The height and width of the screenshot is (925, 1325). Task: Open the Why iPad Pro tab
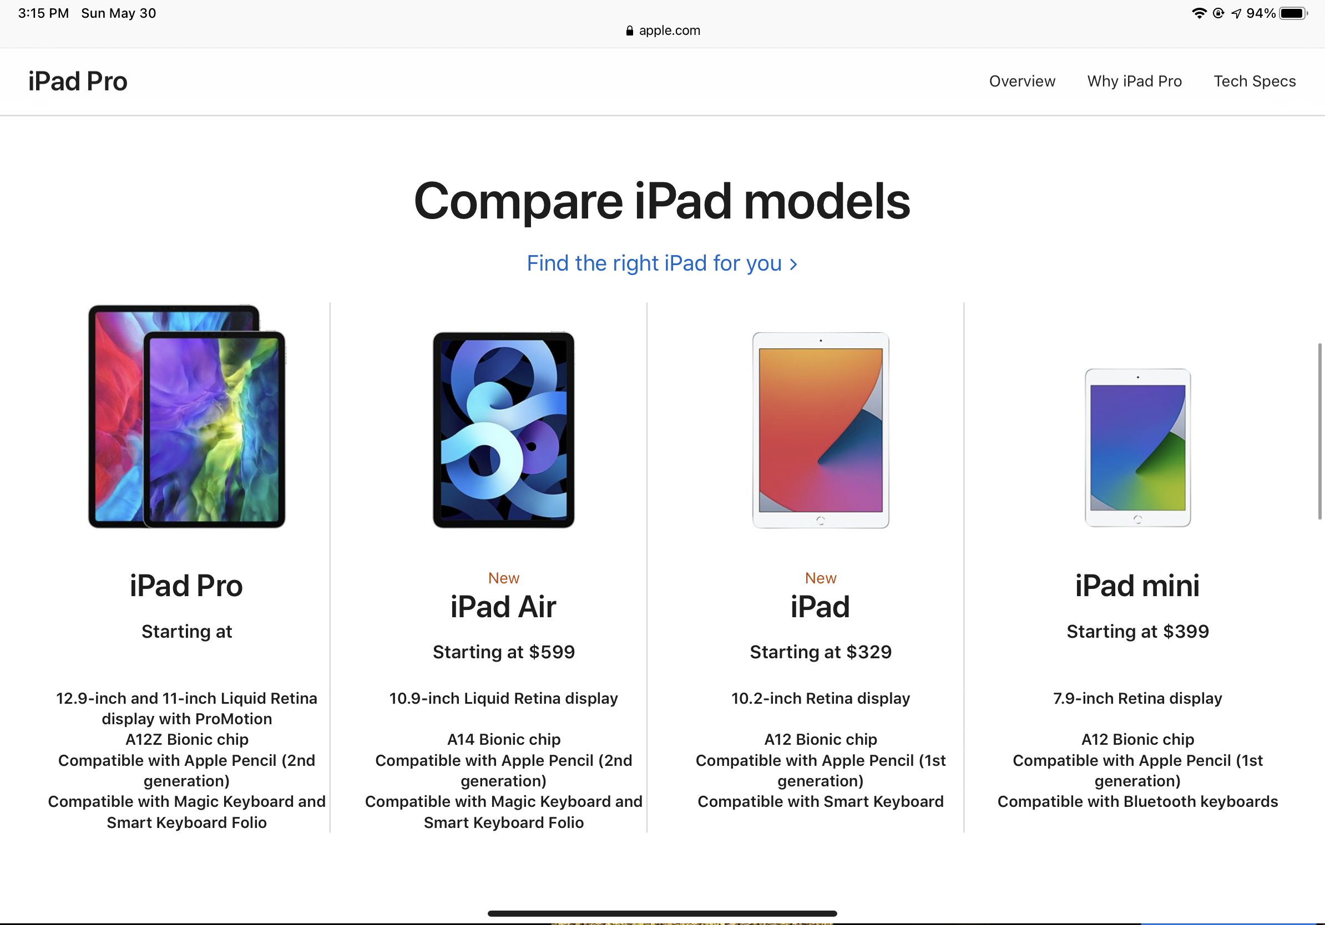coord(1135,82)
